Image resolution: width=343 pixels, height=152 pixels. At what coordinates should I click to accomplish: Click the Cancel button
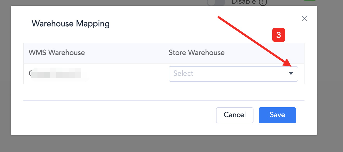pyautogui.click(x=234, y=115)
